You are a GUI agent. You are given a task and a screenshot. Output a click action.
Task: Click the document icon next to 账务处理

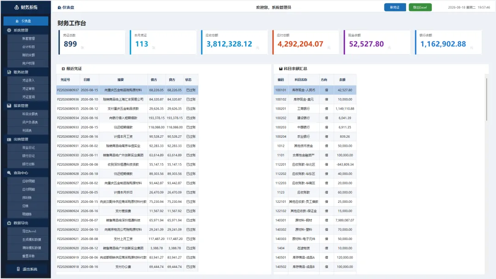coord(9,72)
